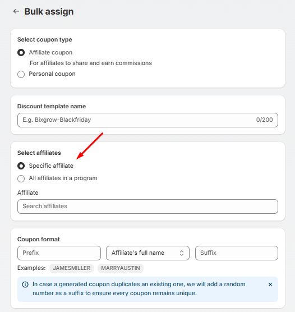Click the info icon in the blue banner
The height and width of the screenshot is (312, 295).
[x=25, y=285]
